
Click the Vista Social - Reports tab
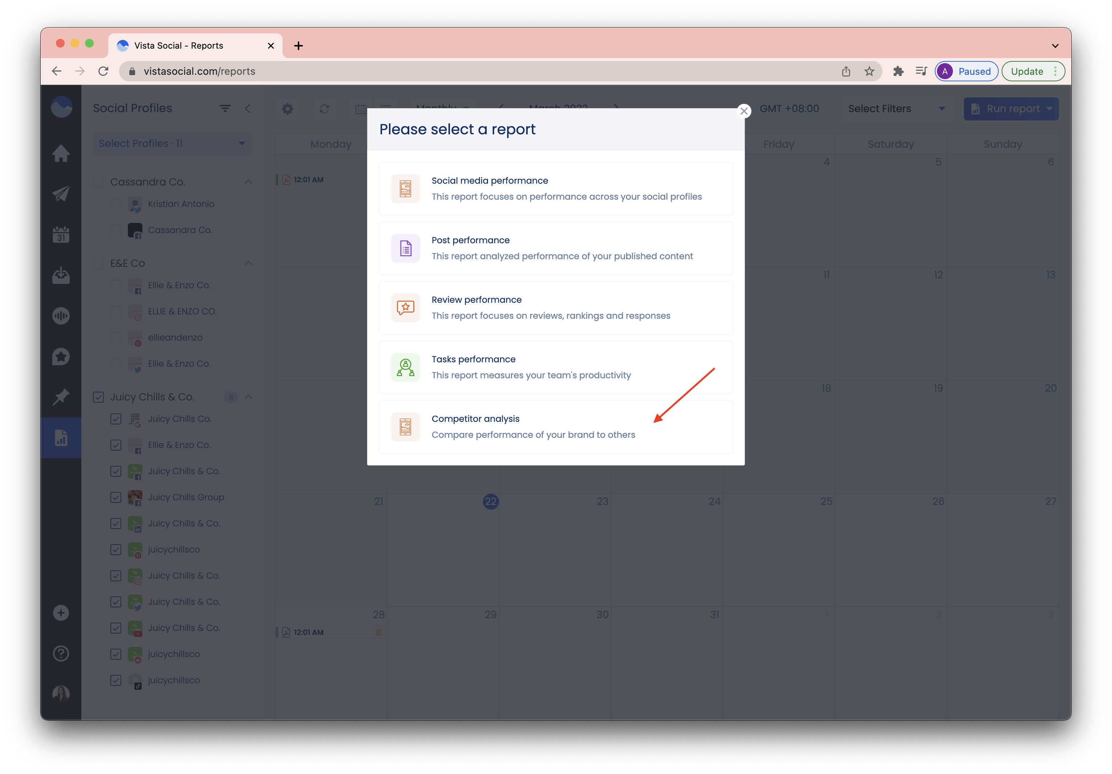coord(195,45)
